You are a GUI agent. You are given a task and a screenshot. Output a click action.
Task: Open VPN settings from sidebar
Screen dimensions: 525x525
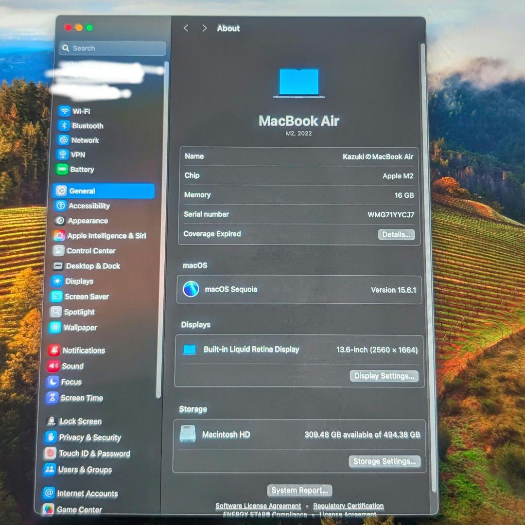click(76, 155)
